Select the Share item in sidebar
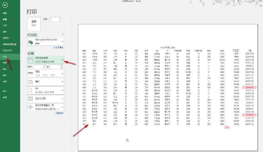Screen dimensions: 263x152 click(5, 63)
